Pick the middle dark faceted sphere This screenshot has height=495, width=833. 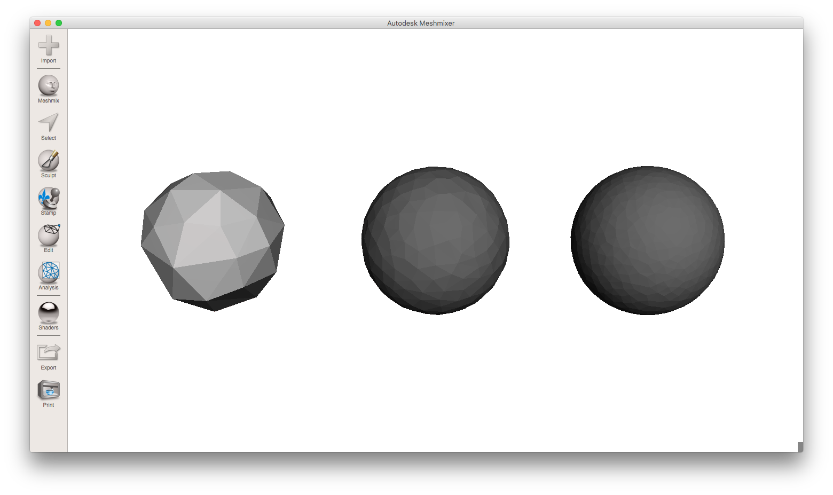(x=435, y=240)
